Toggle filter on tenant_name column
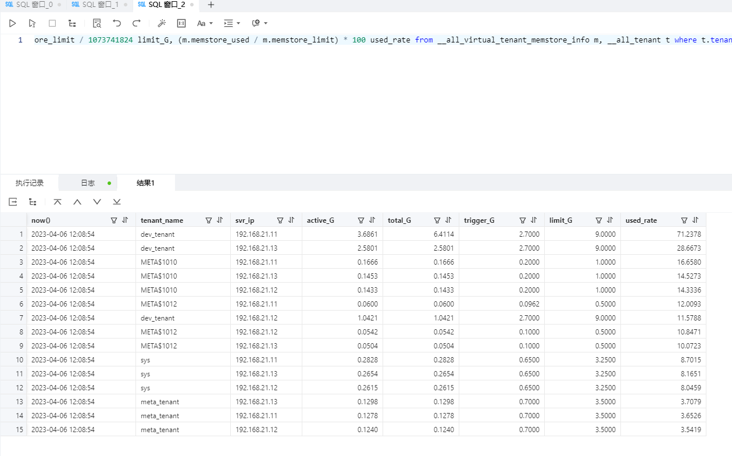The width and height of the screenshot is (732, 456). pos(209,220)
